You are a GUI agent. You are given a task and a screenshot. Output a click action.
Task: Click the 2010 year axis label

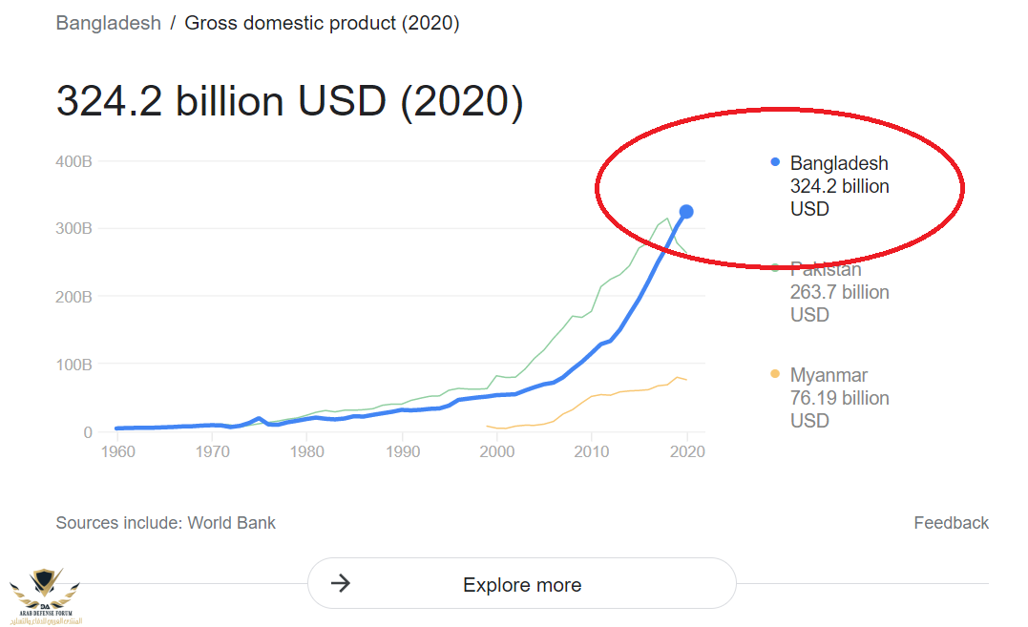592,451
